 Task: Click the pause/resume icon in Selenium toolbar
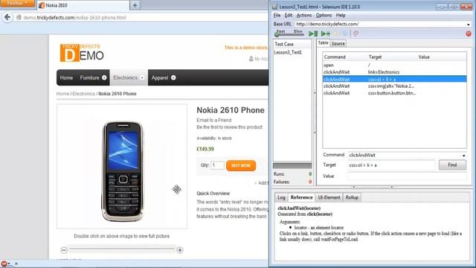point(336,33)
